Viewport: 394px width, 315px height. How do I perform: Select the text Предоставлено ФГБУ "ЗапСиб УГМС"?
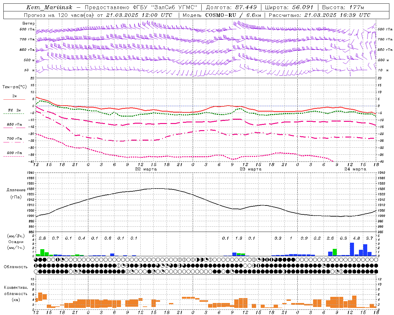[141, 7]
